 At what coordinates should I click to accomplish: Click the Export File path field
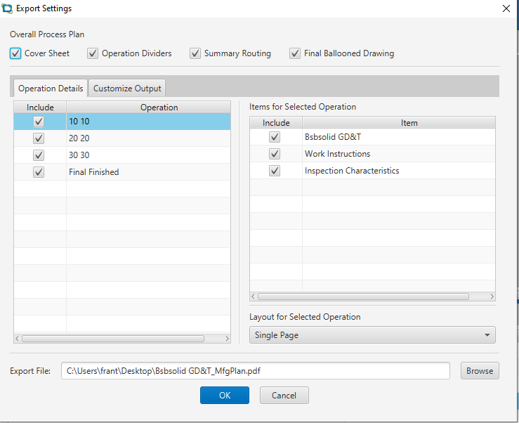point(256,371)
